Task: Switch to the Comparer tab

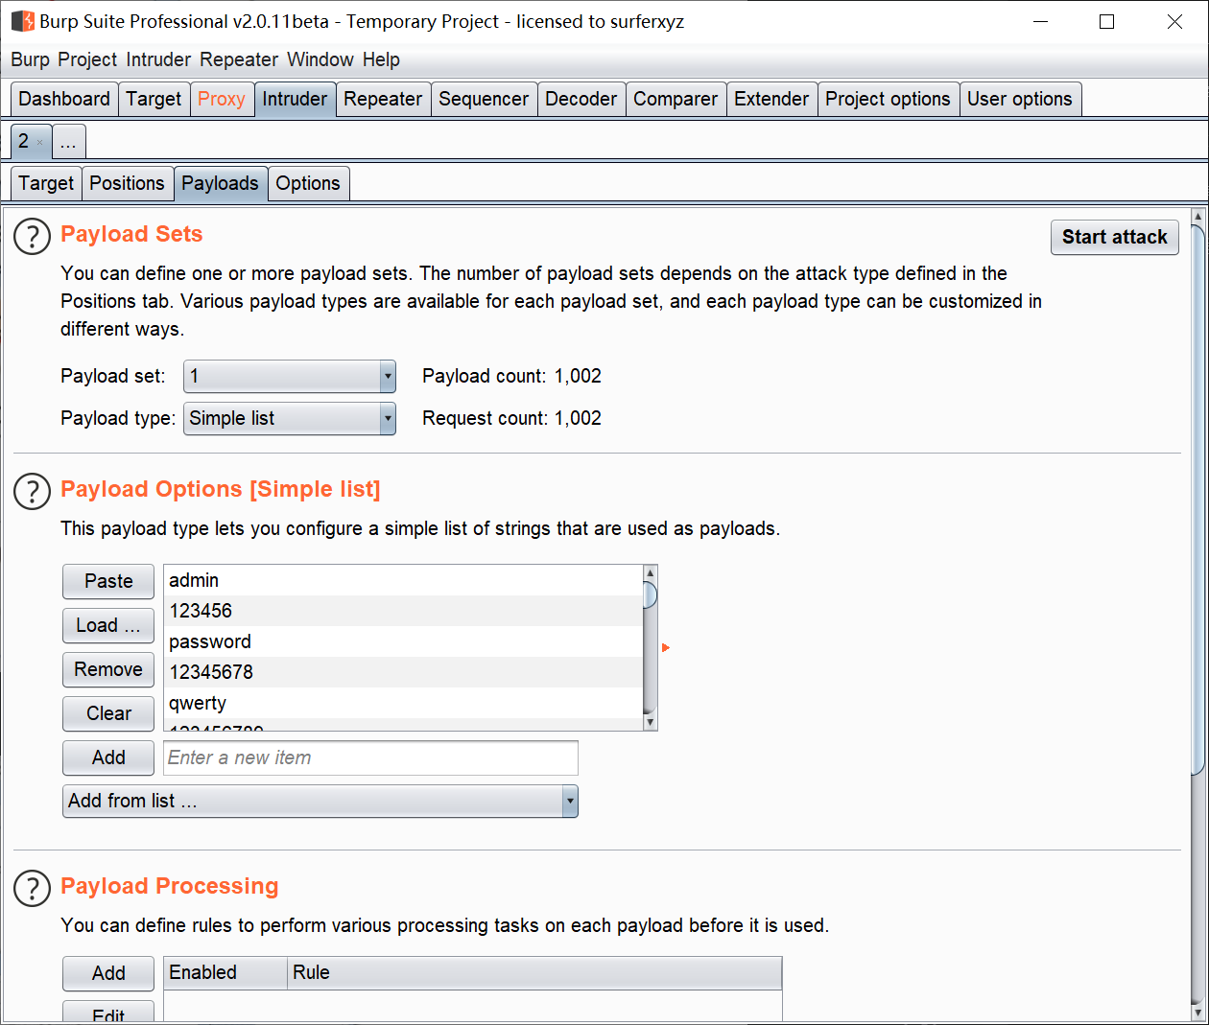Action: coord(676,99)
